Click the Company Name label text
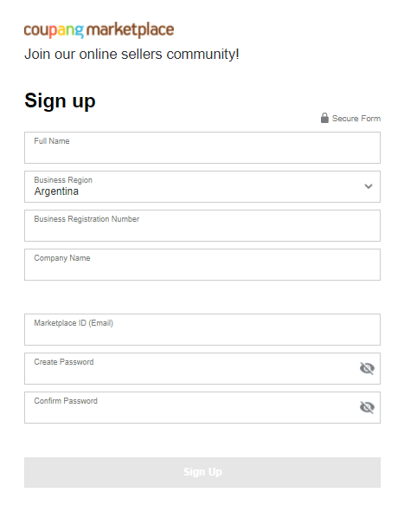Image resolution: width=404 pixels, height=531 pixels. [x=62, y=258]
